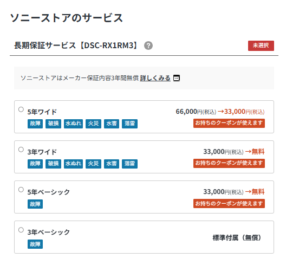Open the external-window icon beside 詳しくみる
This screenshot has width=286, height=265.
coord(177,78)
